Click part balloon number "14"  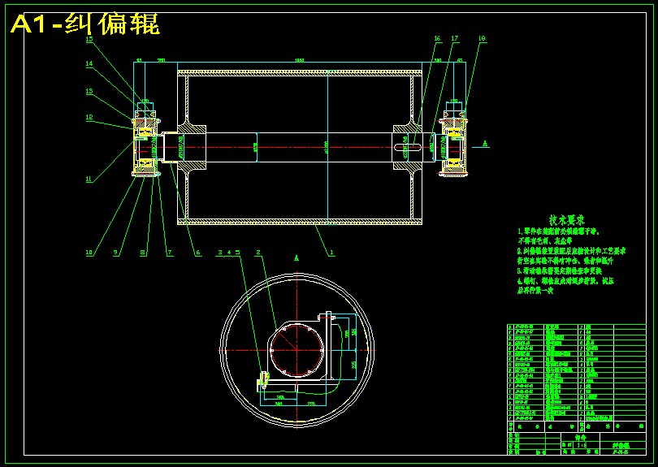(89, 64)
